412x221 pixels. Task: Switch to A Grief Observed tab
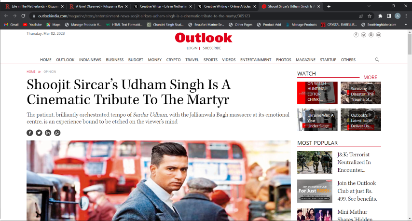tap(99, 7)
